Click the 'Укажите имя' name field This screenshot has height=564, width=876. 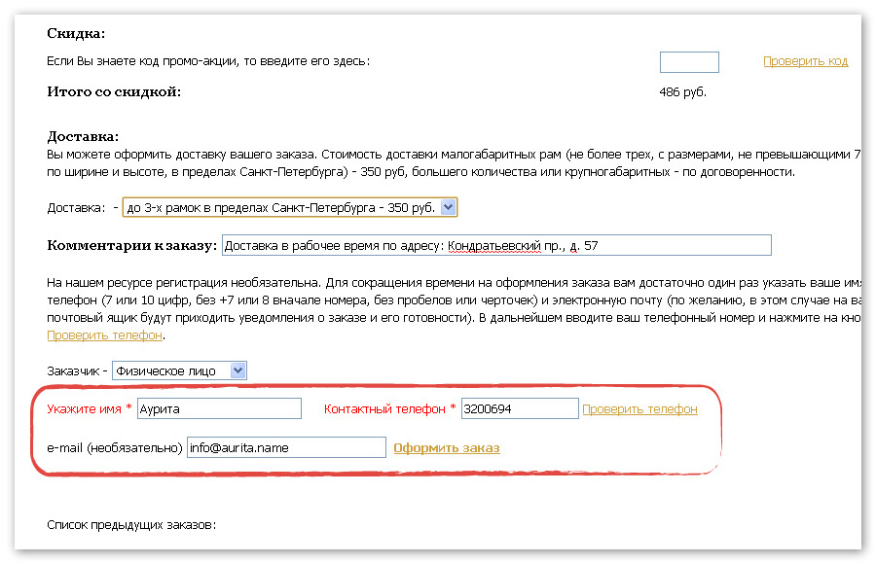219,408
